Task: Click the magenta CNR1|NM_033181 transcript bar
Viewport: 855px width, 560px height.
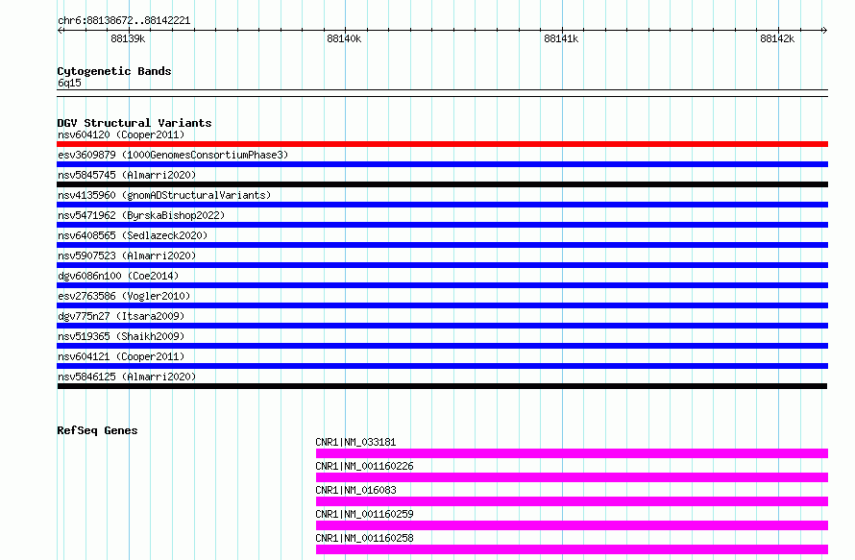Action: (x=572, y=453)
